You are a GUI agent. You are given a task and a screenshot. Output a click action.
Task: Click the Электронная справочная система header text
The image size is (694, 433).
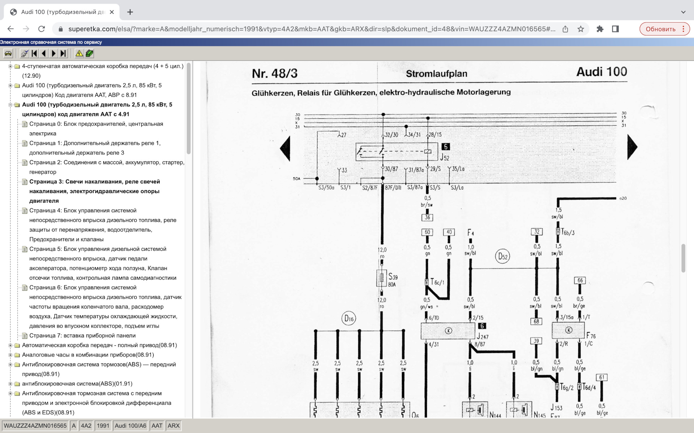(51, 42)
